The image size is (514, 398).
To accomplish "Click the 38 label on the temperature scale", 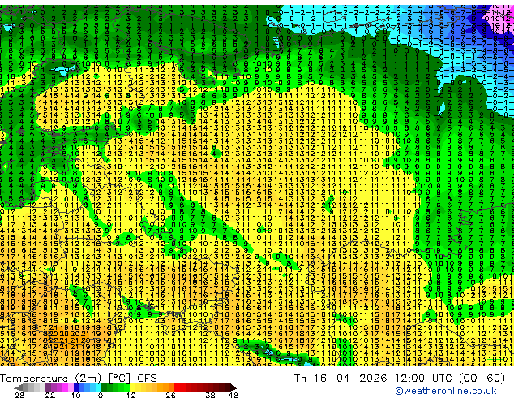I will [211, 395].
